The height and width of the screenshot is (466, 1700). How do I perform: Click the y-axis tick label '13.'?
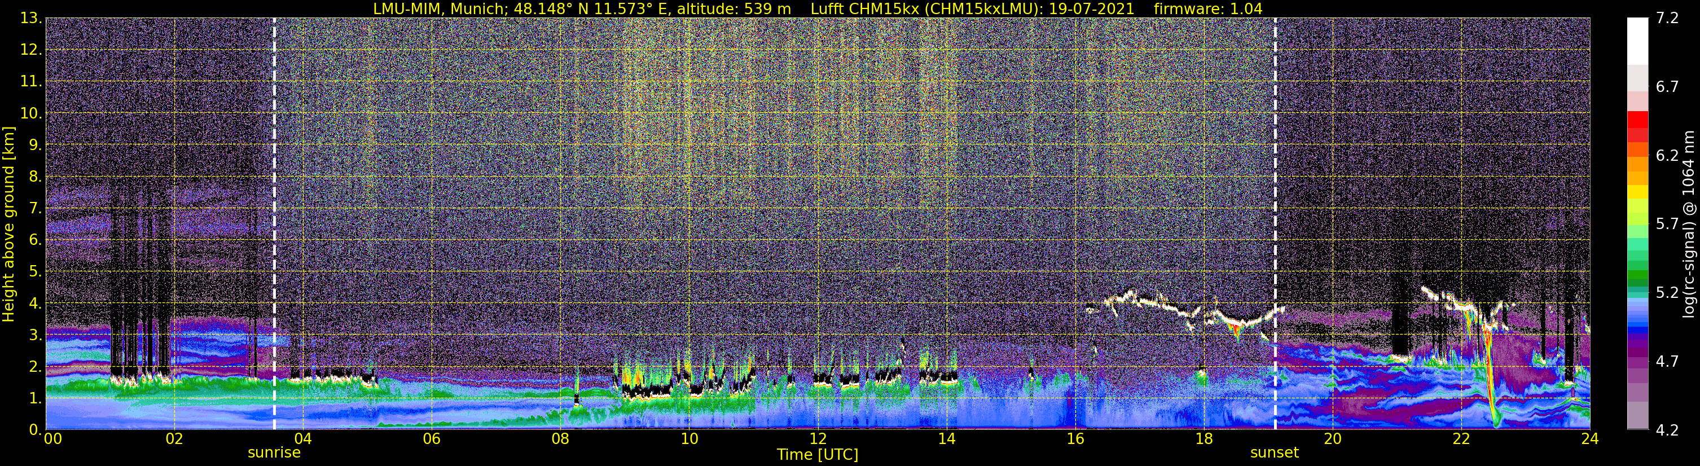(31, 19)
